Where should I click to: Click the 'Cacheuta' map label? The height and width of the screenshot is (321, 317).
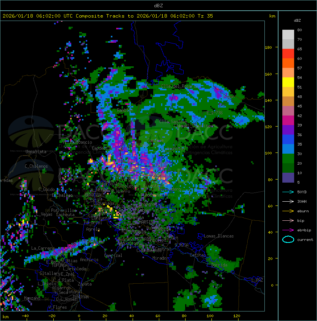click(x=65, y=215)
